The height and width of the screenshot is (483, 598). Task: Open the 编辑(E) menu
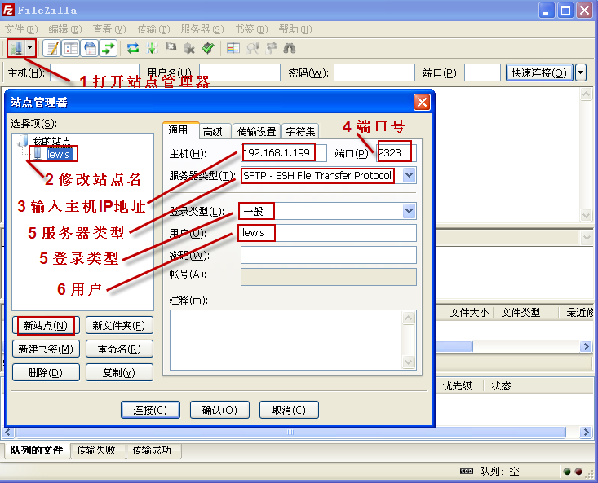coord(65,29)
